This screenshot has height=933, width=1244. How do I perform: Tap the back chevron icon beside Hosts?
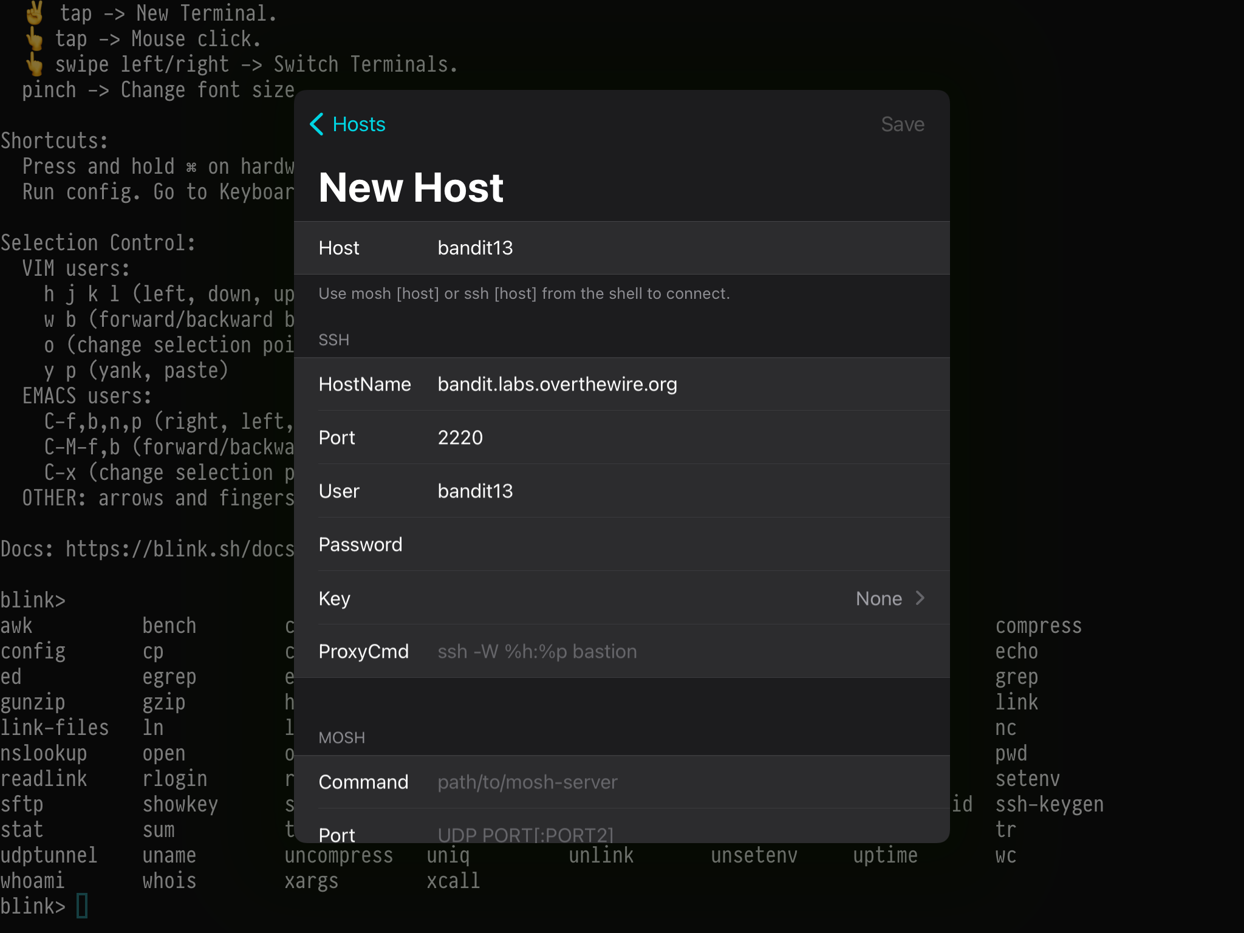[x=316, y=124]
